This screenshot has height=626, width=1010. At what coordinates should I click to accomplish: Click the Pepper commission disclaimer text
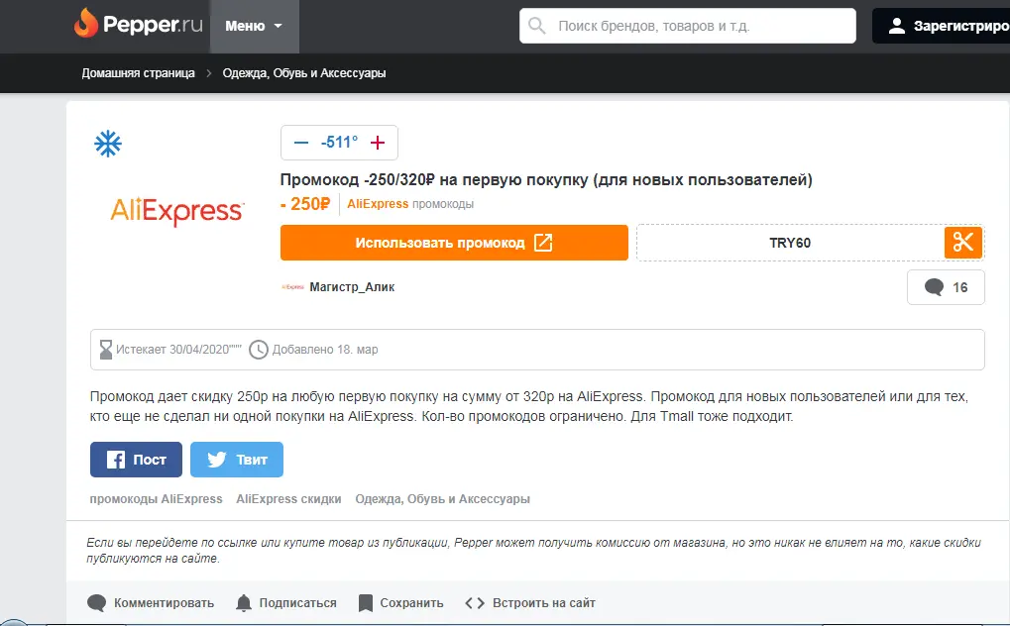[533, 551]
